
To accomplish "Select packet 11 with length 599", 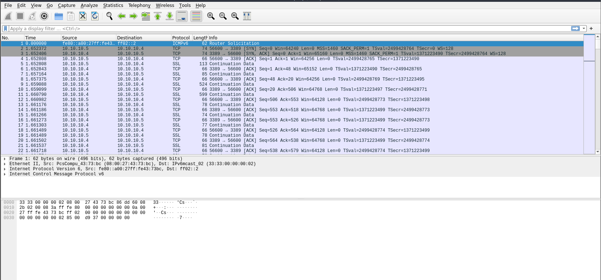I will click(x=292, y=94).
